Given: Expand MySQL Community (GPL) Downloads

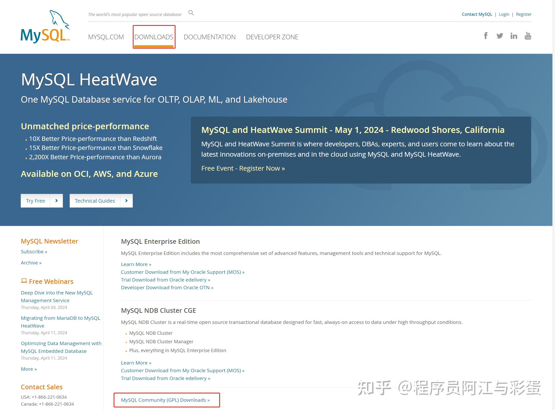Looking at the screenshot, I should click(165, 400).
